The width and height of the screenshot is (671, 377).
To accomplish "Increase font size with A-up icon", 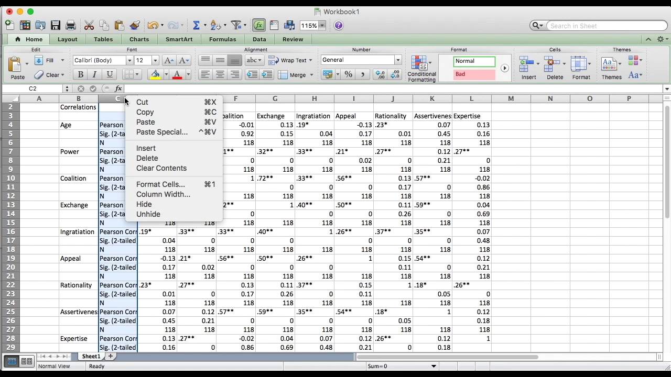I will [169, 60].
